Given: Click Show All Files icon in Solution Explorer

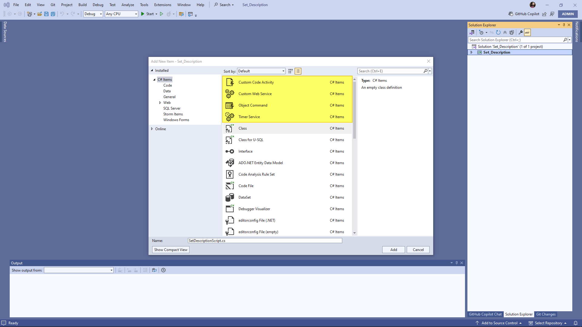Looking at the screenshot, I should click(x=512, y=32).
